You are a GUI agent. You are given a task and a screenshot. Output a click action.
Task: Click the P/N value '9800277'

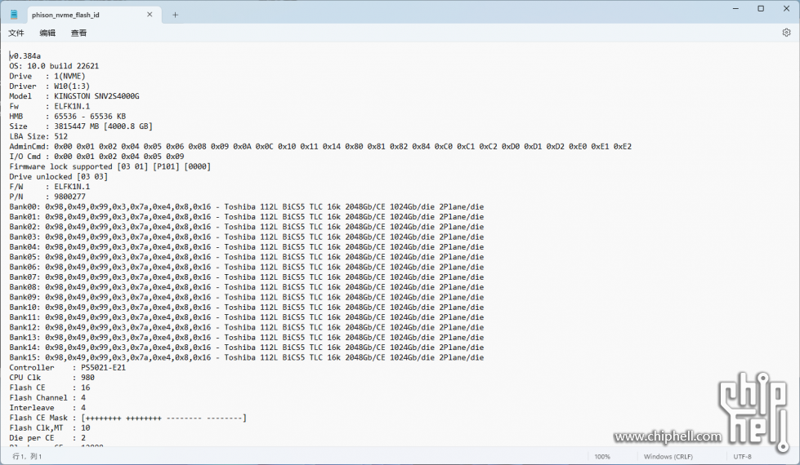tap(70, 197)
